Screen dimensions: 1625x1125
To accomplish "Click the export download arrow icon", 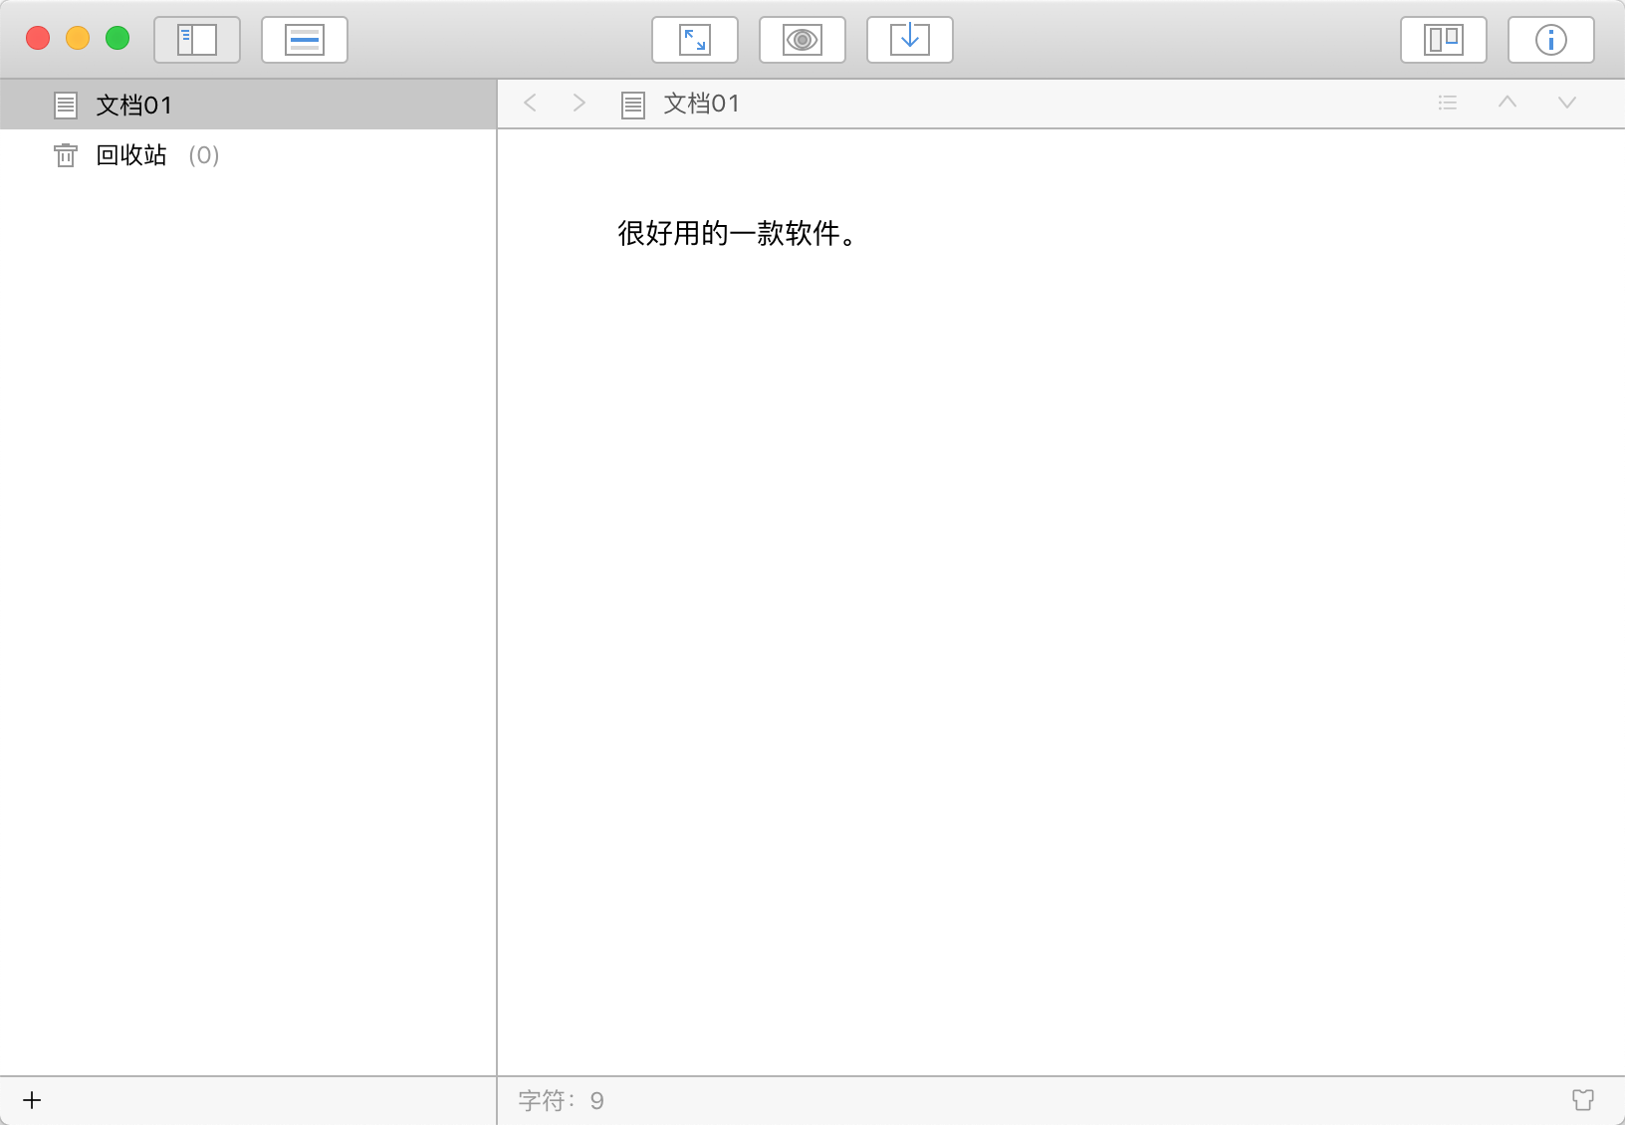I will tap(910, 40).
